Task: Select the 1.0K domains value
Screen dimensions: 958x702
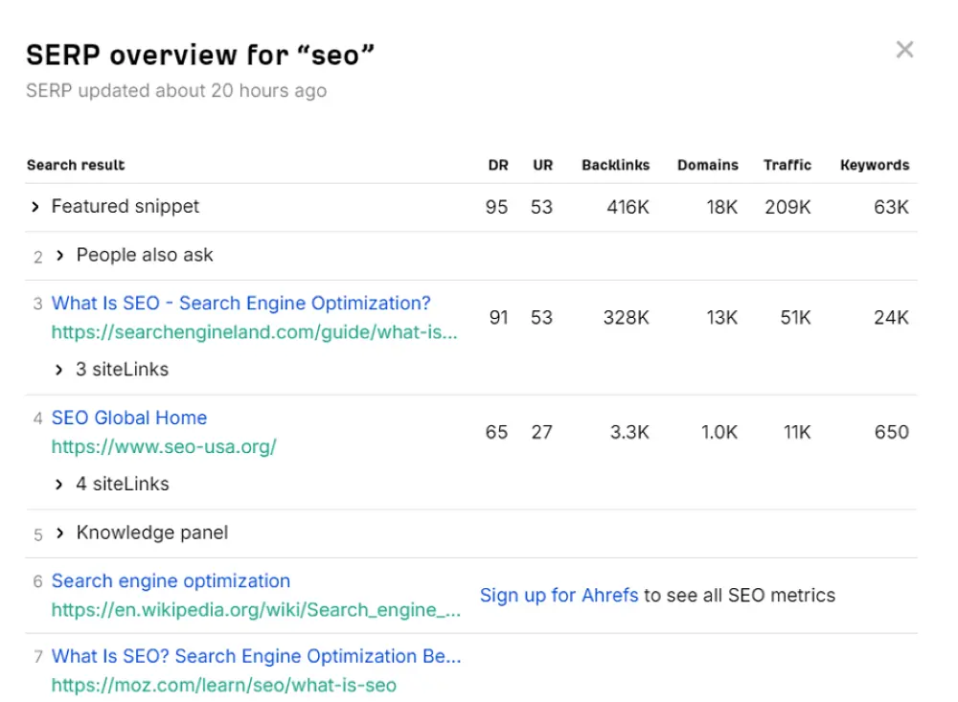Action: point(719,433)
